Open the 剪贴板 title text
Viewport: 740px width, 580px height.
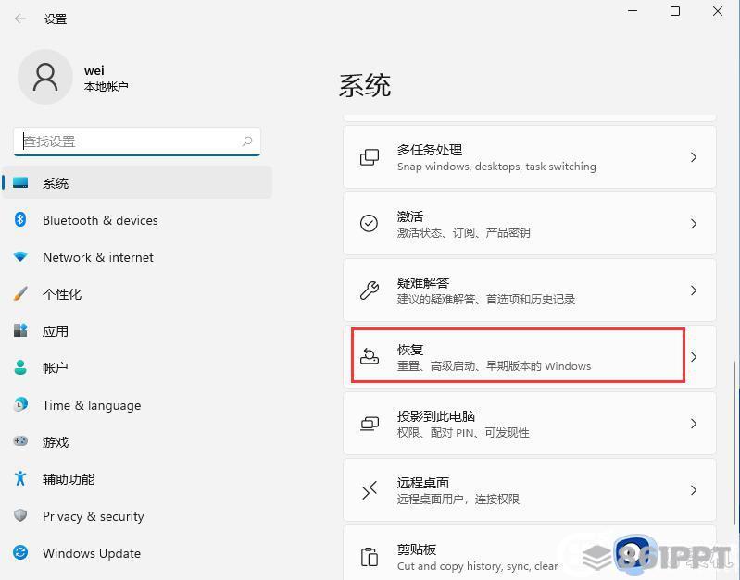point(417,549)
